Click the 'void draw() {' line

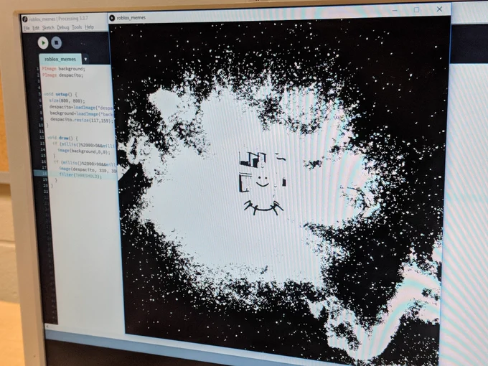(62, 138)
